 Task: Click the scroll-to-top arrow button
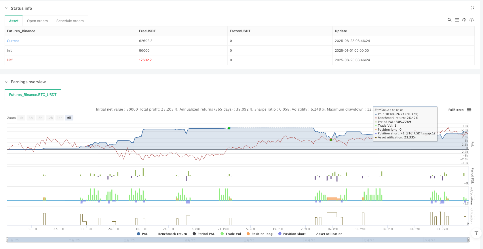pyautogui.click(x=476, y=233)
